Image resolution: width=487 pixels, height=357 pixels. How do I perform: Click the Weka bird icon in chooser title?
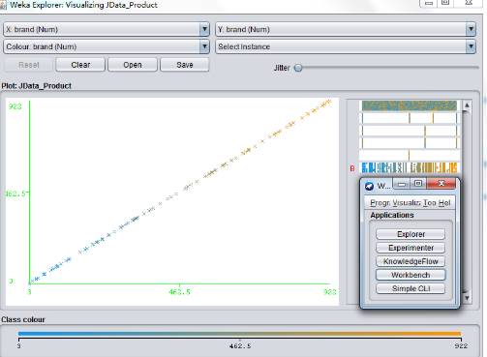pyautogui.click(x=369, y=186)
